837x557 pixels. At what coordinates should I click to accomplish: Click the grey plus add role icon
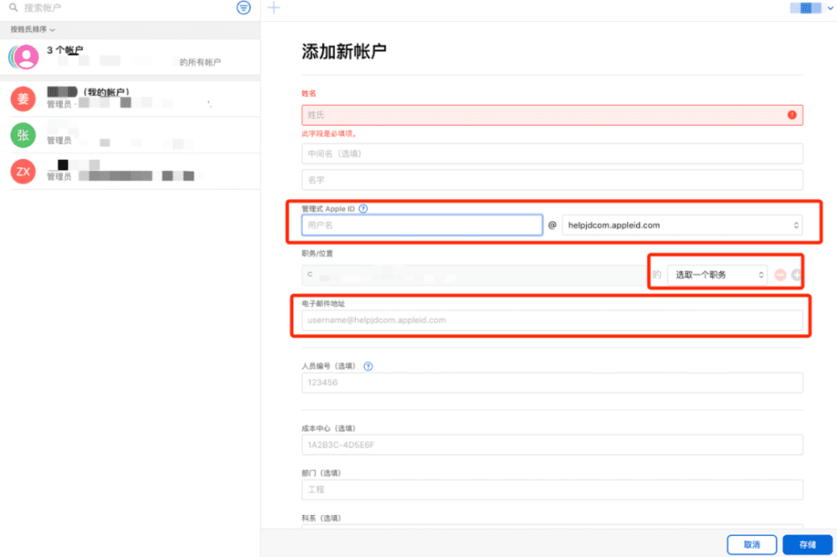click(797, 275)
